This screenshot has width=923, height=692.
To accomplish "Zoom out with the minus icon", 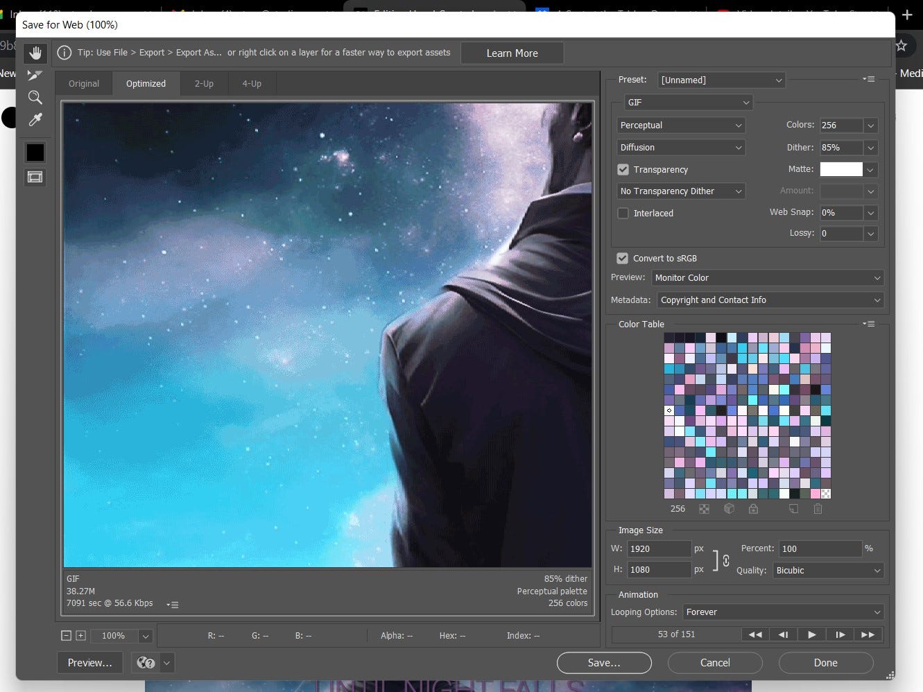I will [66, 635].
